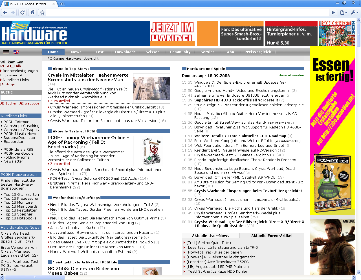Click the browser back arrow button
This screenshot has width=361, height=280.
[5, 12]
